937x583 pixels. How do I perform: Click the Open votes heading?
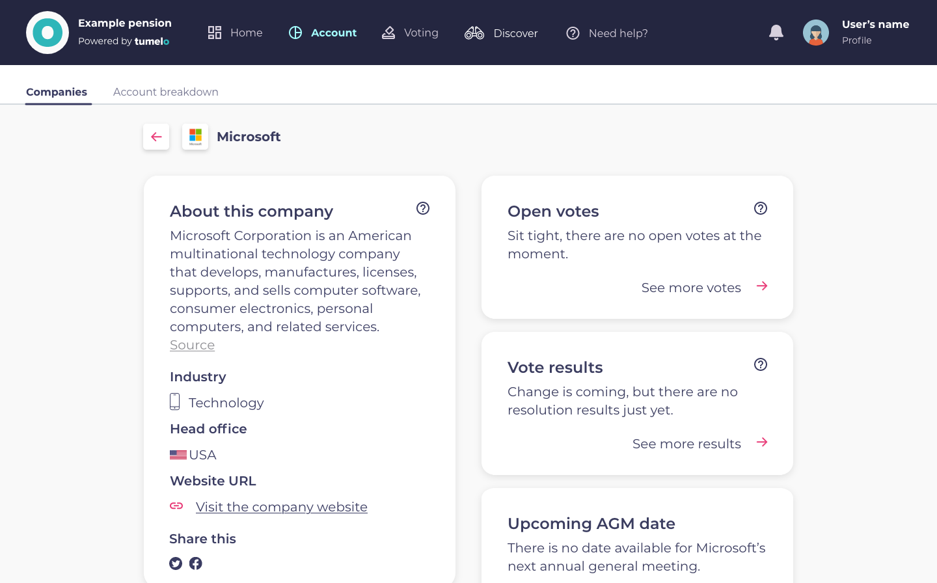coord(553,211)
